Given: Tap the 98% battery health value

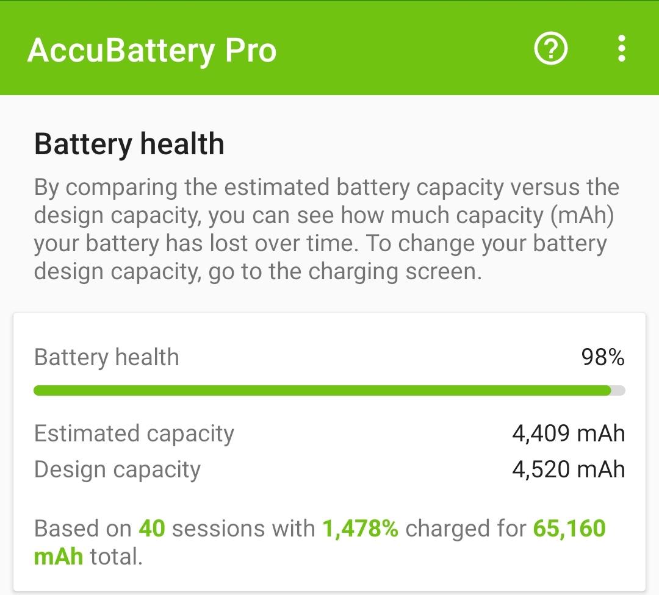Looking at the screenshot, I should tap(603, 357).
